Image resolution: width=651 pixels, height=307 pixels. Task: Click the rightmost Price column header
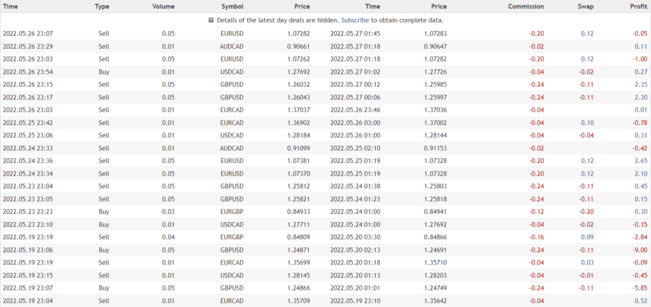pyautogui.click(x=438, y=6)
